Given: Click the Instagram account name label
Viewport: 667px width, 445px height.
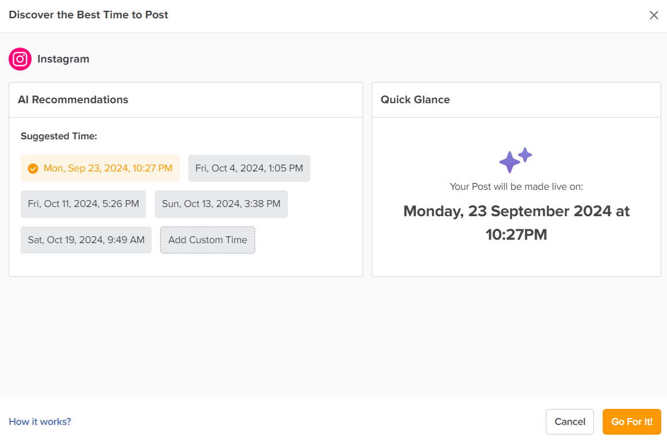Looking at the screenshot, I should point(63,59).
